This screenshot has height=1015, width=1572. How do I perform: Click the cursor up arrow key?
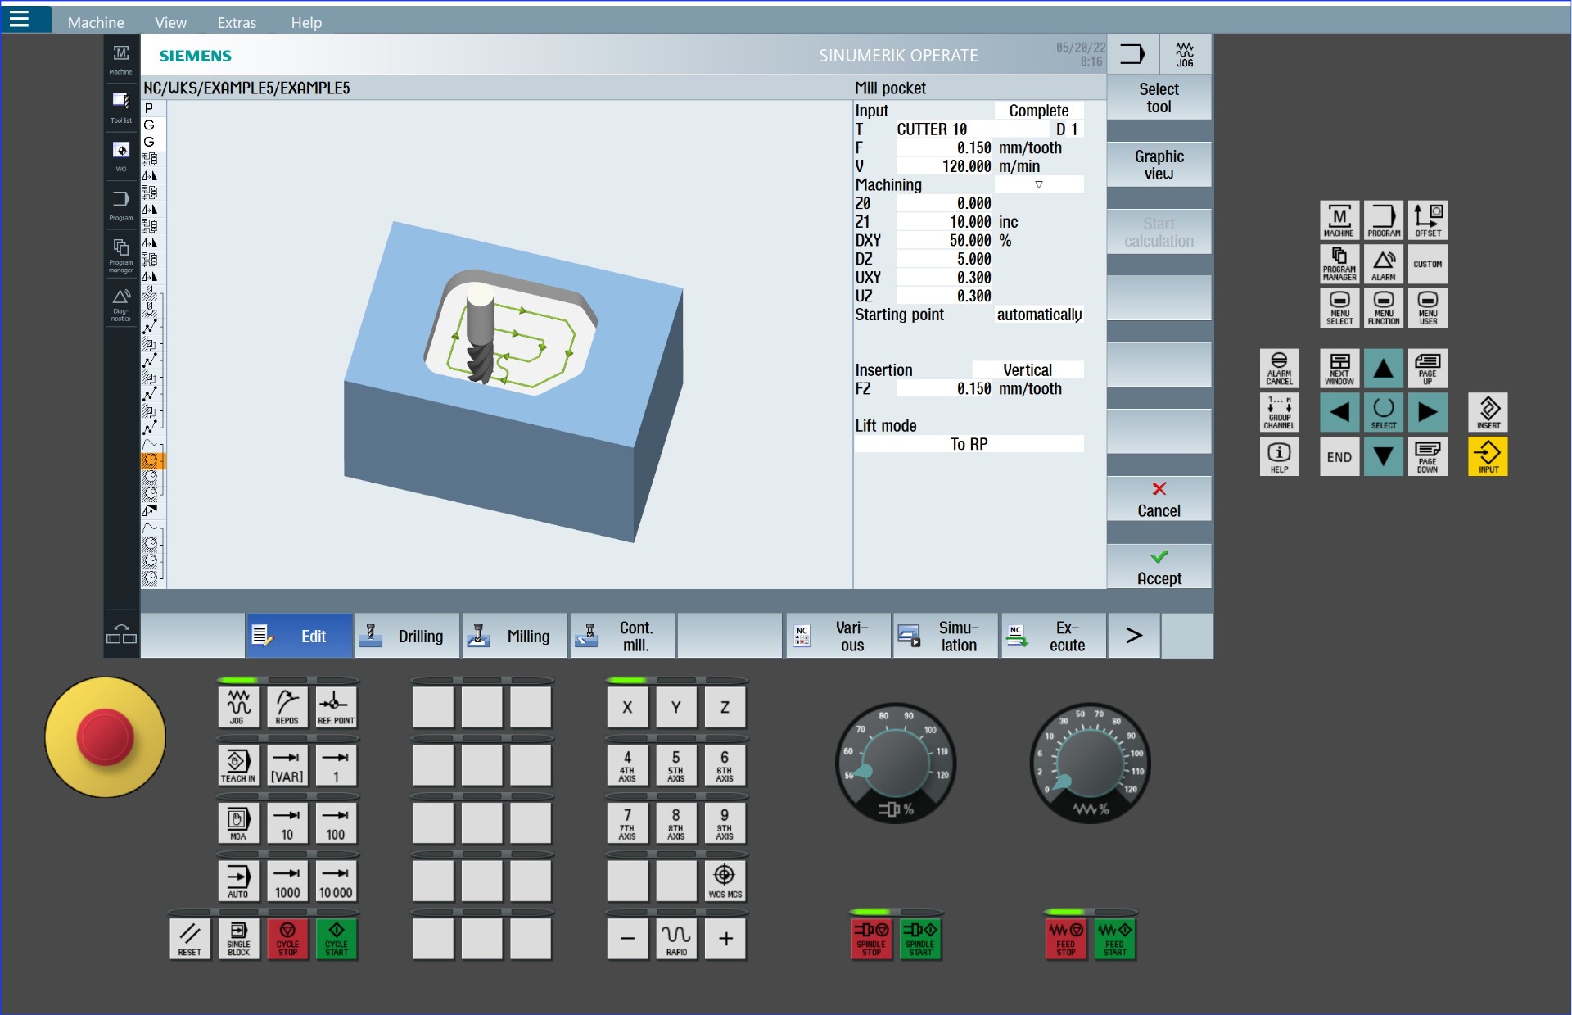coord(1384,368)
